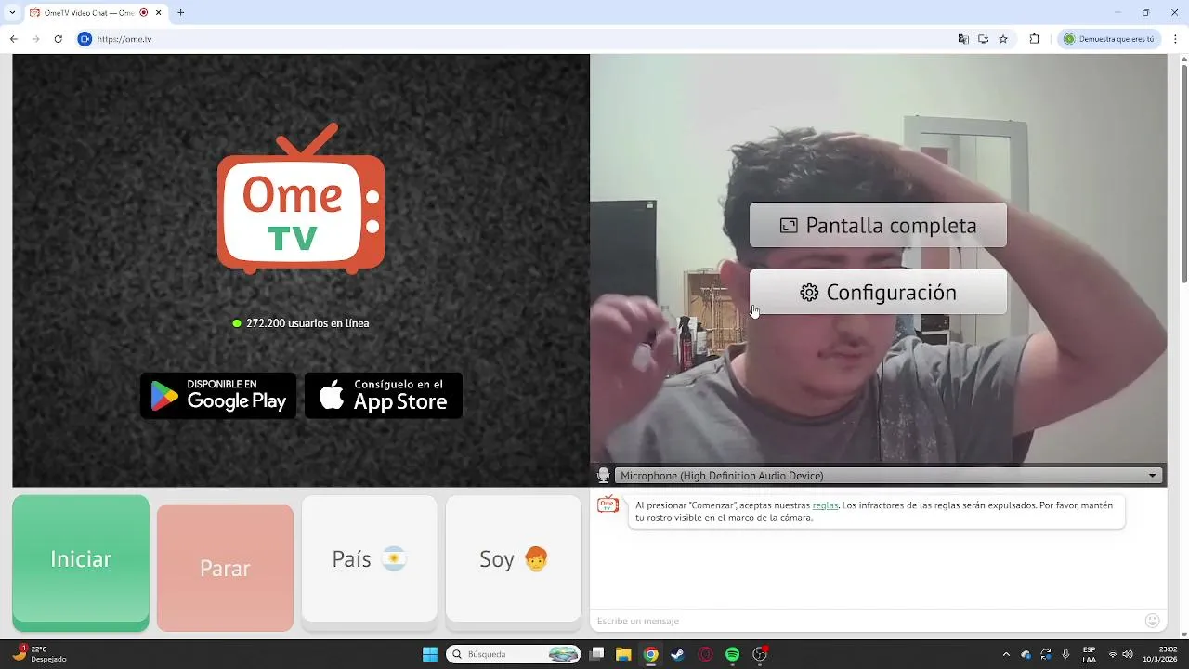This screenshot has width=1189, height=669.
Task: Open the 22°C weather widget
Action: [40, 654]
